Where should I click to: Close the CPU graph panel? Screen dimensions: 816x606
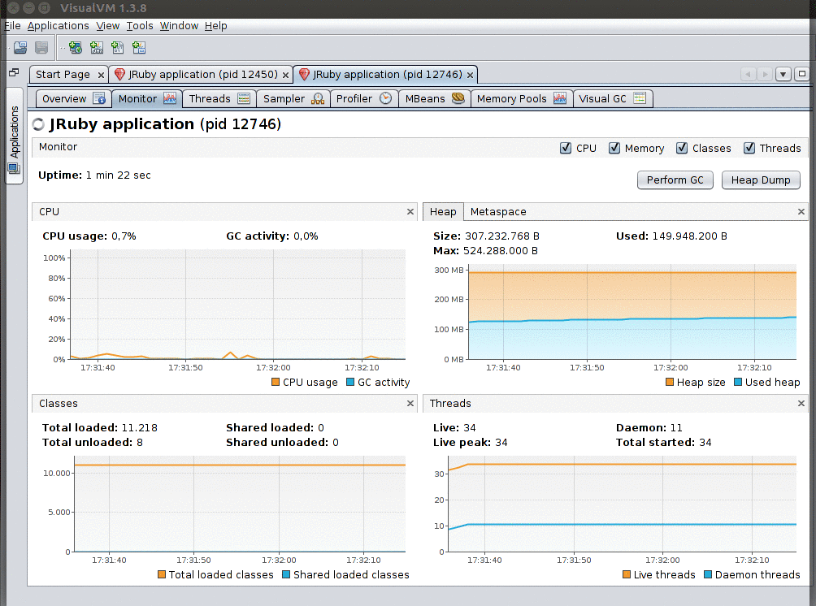pyautogui.click(x=410, y=212)
